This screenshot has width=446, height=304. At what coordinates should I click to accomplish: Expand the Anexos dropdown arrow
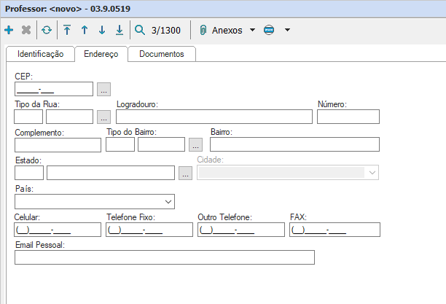coord(252,31)
